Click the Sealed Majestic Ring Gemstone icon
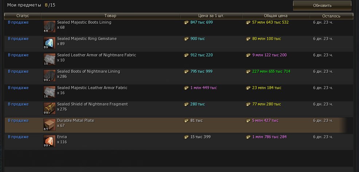359x172 pixels. (x=49, y=43)
